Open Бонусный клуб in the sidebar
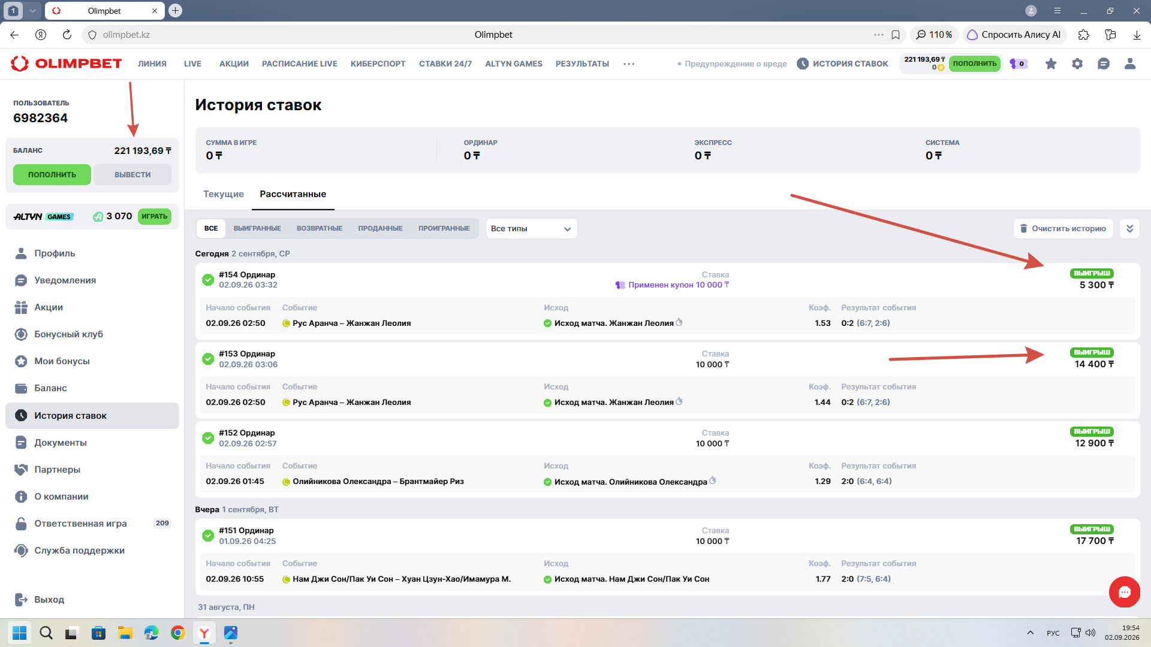Image resolution: width=1151 pixels, height=647 pixels. (92, 334)
